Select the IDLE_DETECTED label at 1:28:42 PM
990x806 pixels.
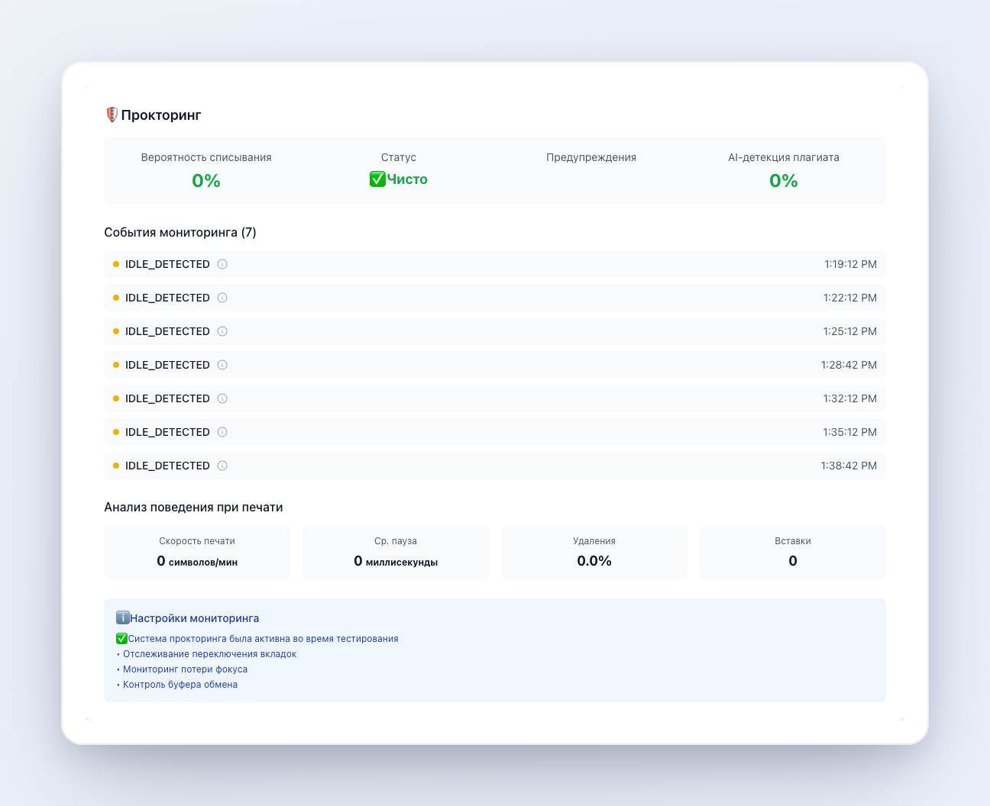click(167, 365)
